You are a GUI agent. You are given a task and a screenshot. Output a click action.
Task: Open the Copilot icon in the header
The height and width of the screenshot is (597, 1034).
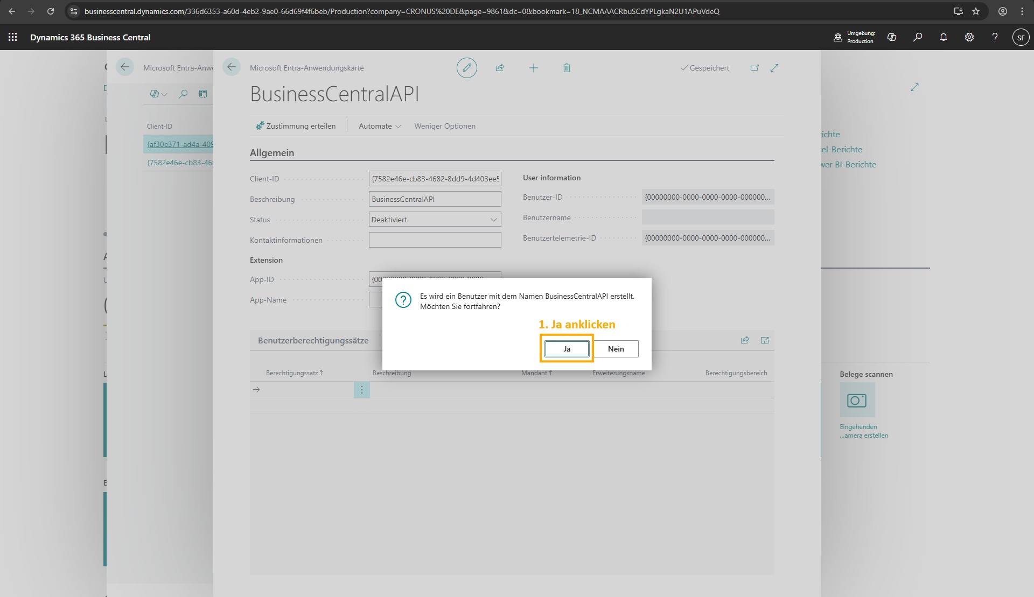coord(892,37)
